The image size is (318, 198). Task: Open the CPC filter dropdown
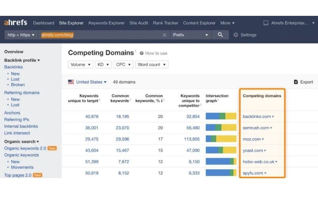pyautogui.click(x=123, y=65)
